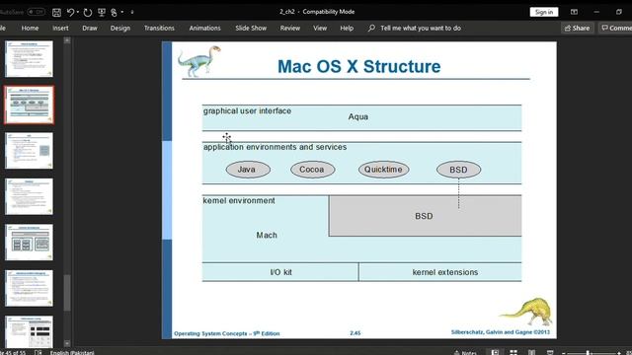Click the kernel environment label

tap(239, 200)
